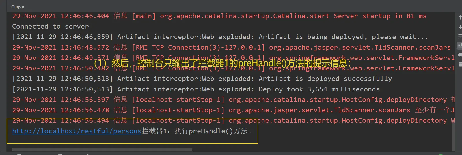The height and width of the screenshot is (155, 462).
Task: Click the Up the Stack Trace arrow icon
Action: (460, 17)
